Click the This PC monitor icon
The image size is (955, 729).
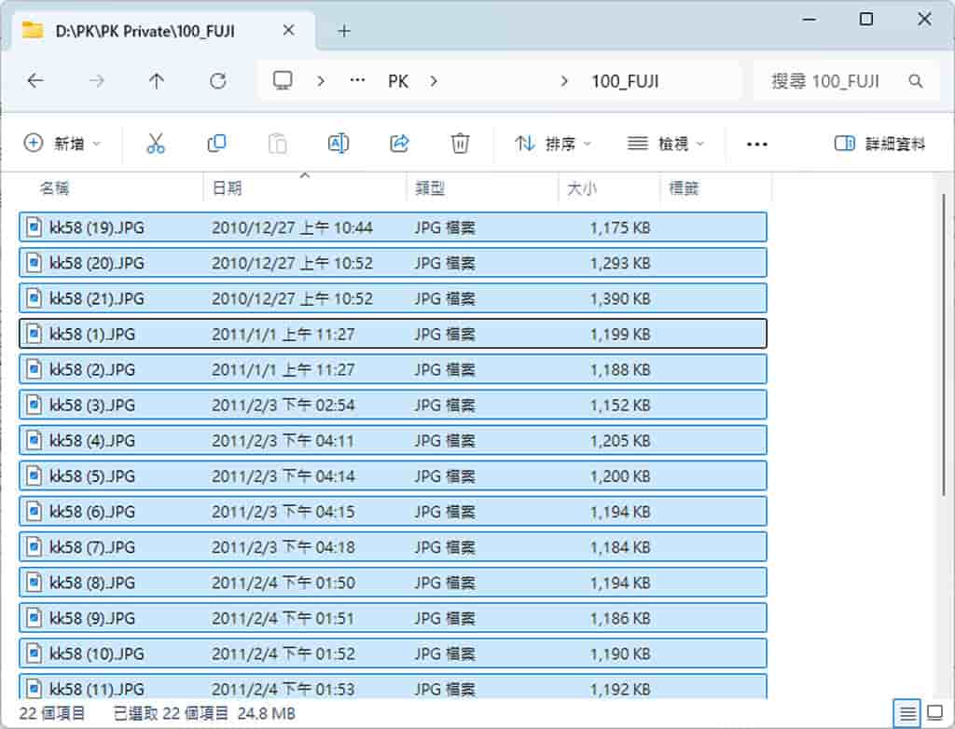[x=282, y=80]
